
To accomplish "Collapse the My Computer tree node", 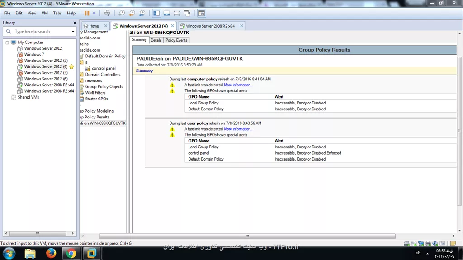I will [7, 43].
